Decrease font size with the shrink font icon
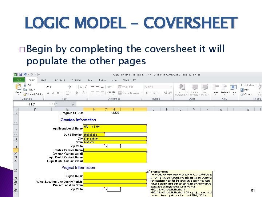The height and width of the screenshot is (197, 262). click(86, 87)
